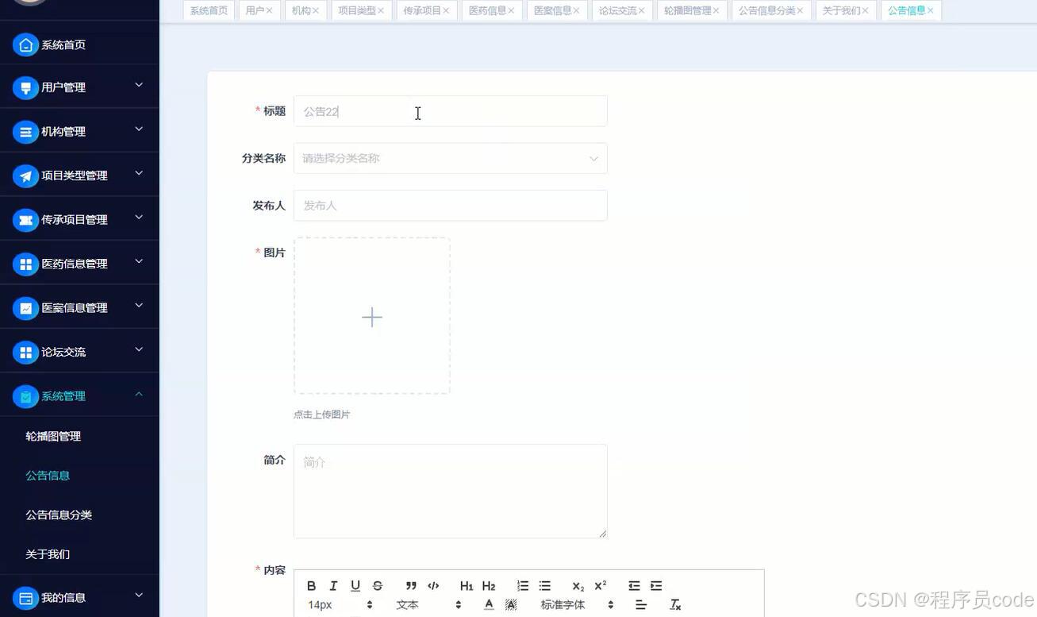Clear text formatting in editor
This screenshot has height=617, width=1037.
(675, 605)
